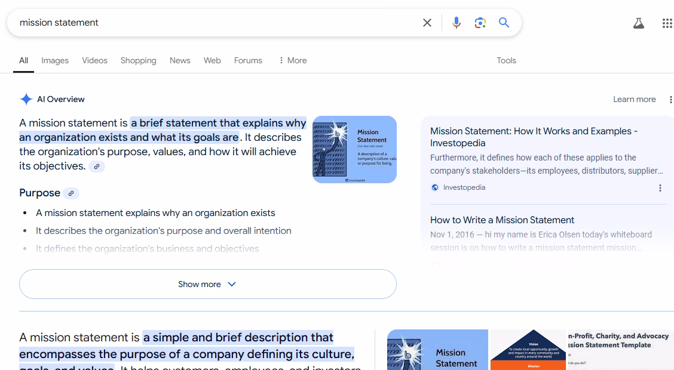674x370 pixels.
Task: Open Google Lens image search icon
Action: 480,23
